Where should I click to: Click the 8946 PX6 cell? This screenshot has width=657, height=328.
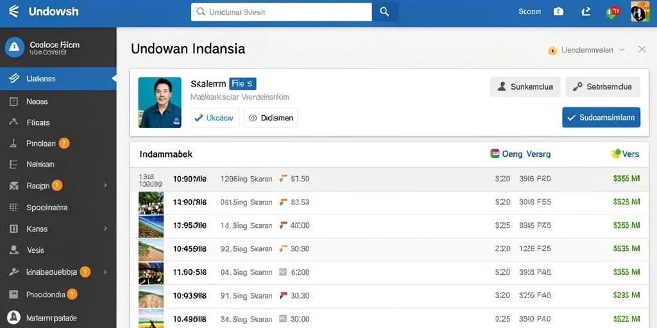(535, 225)
